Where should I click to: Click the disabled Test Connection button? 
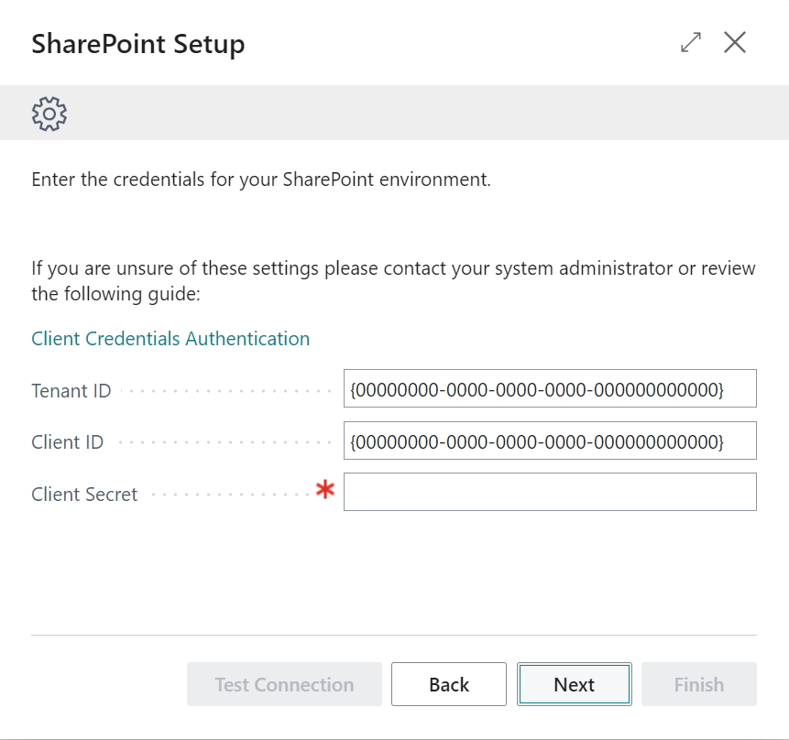(284, 683)
